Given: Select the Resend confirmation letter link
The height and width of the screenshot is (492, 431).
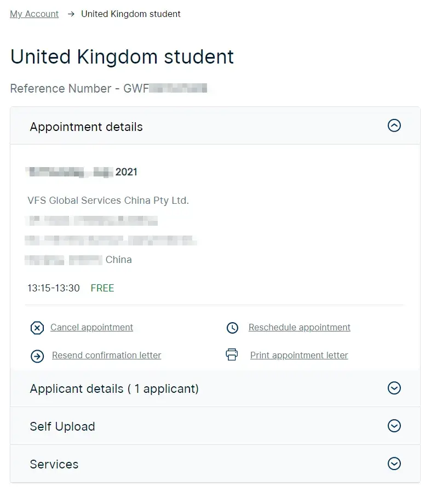Looking at the screenshot, I should click(x=106, y=356).
